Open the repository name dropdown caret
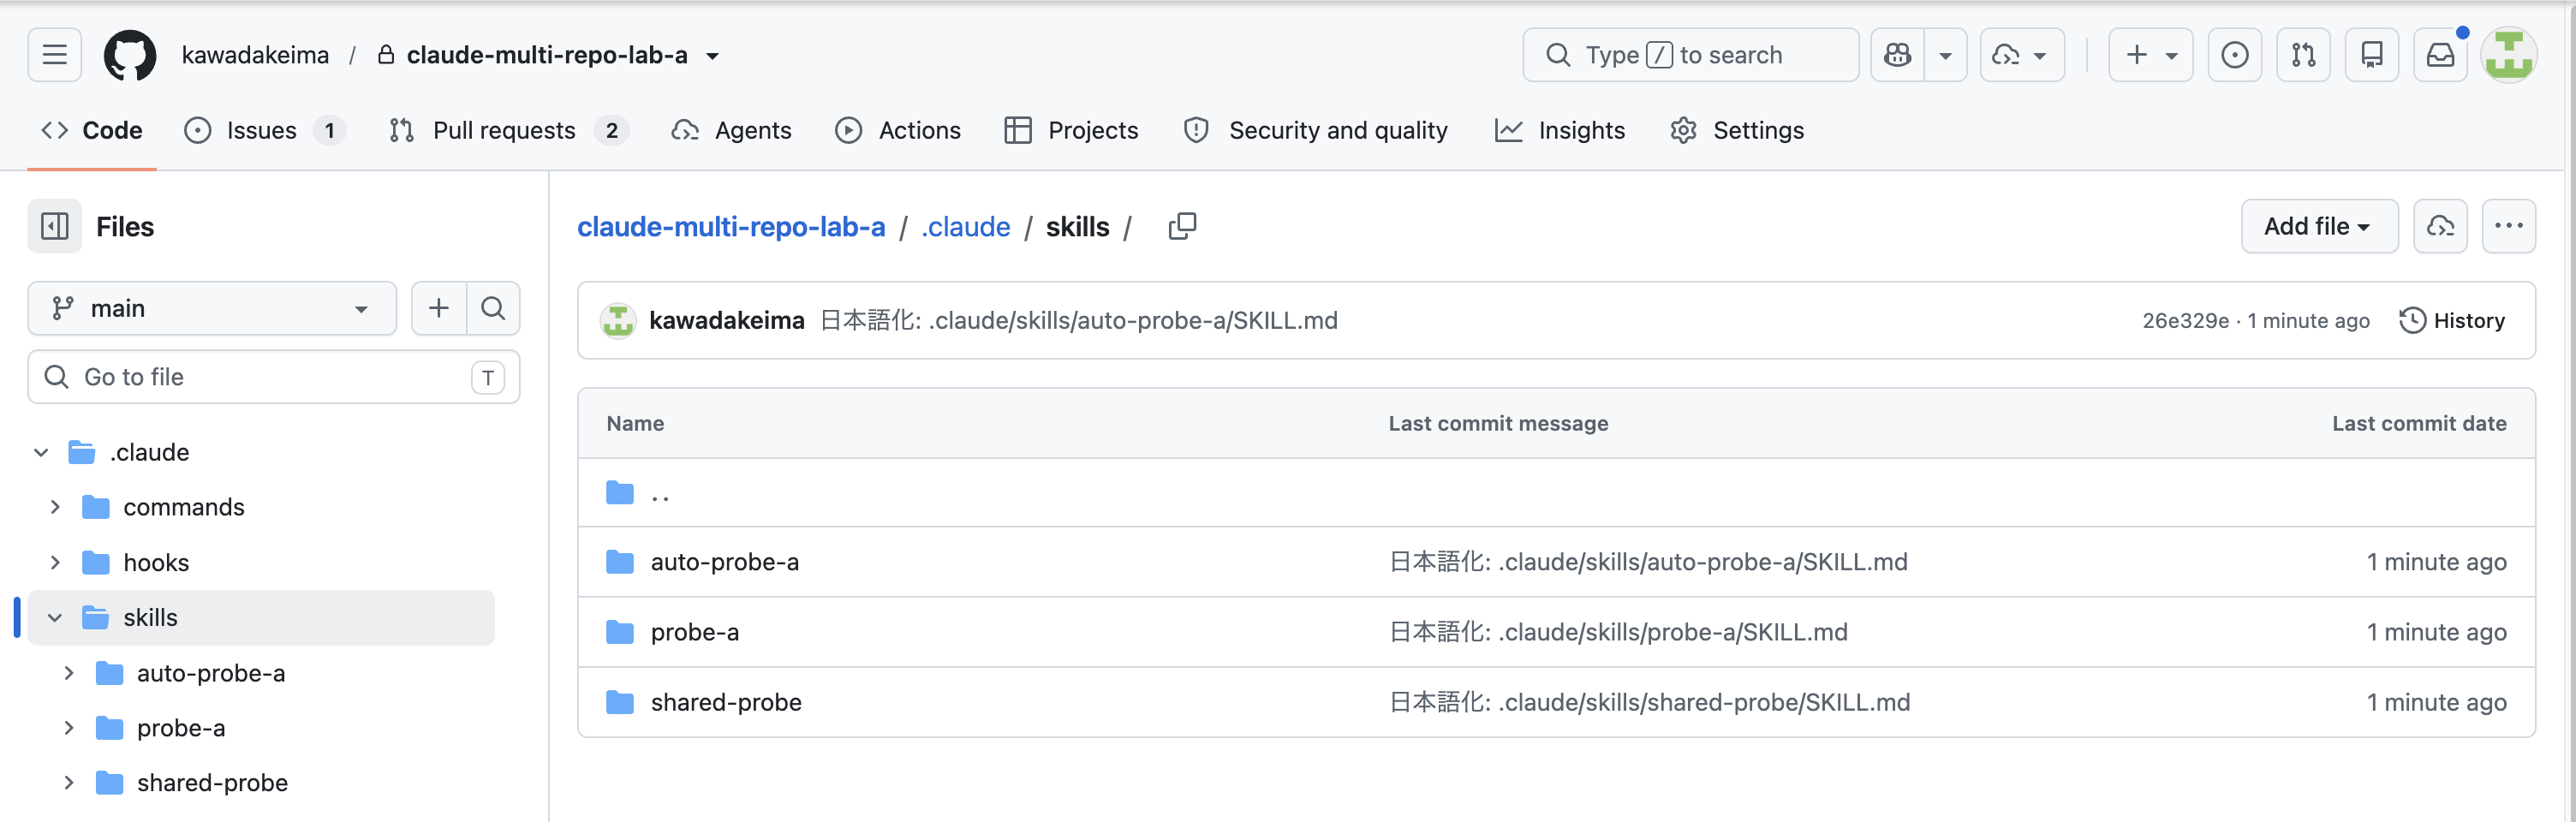This screenshot has height=822, width=2576. coord(712,56)
